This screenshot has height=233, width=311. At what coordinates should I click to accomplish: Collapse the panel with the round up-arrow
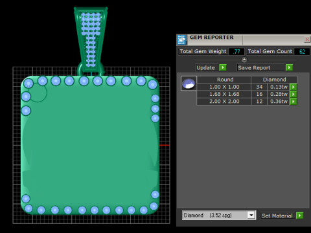[x=244, y=60]
